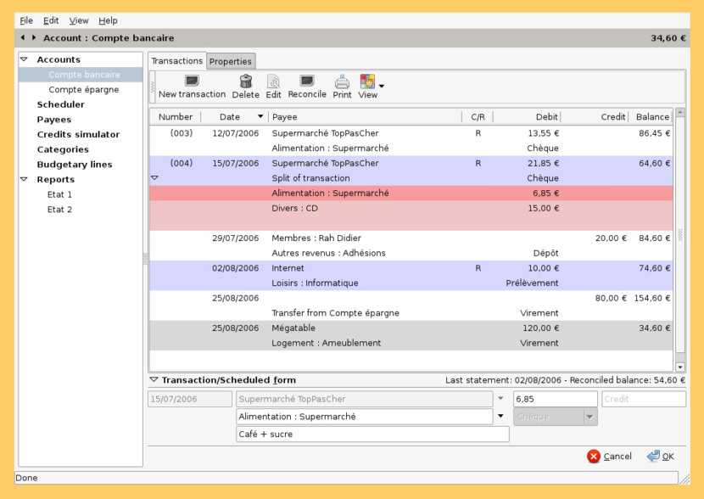This screenshot has height=499, width=704.
Task: Collapse the Transaction/Scheduled form panel
Action: pos(154,380)
